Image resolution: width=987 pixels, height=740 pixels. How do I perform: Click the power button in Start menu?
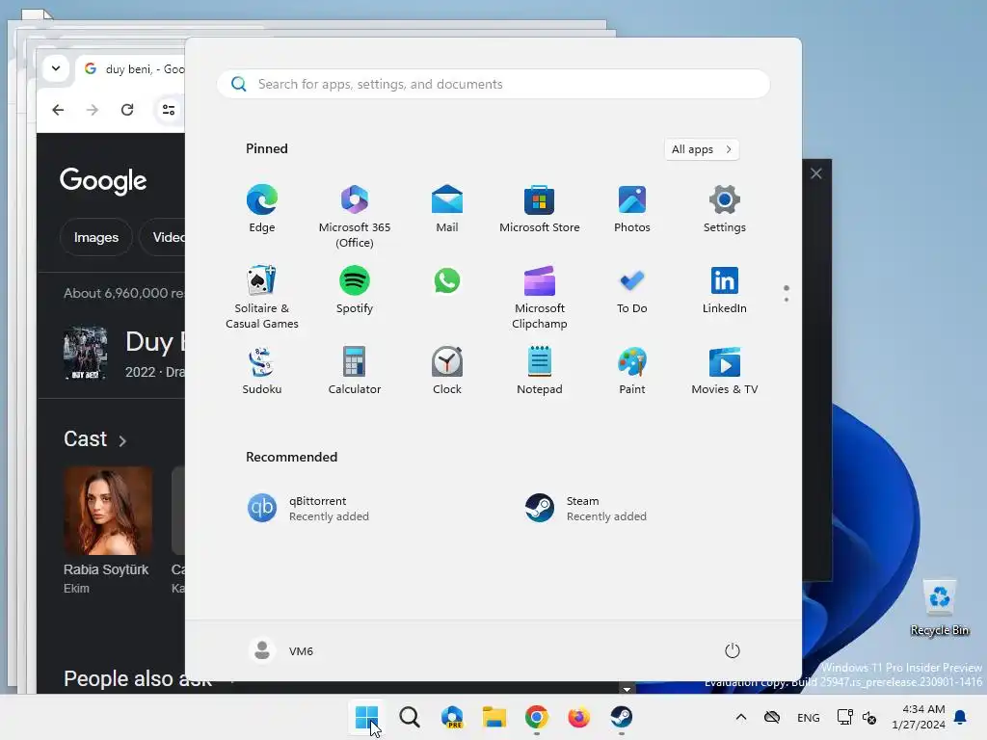733,650
